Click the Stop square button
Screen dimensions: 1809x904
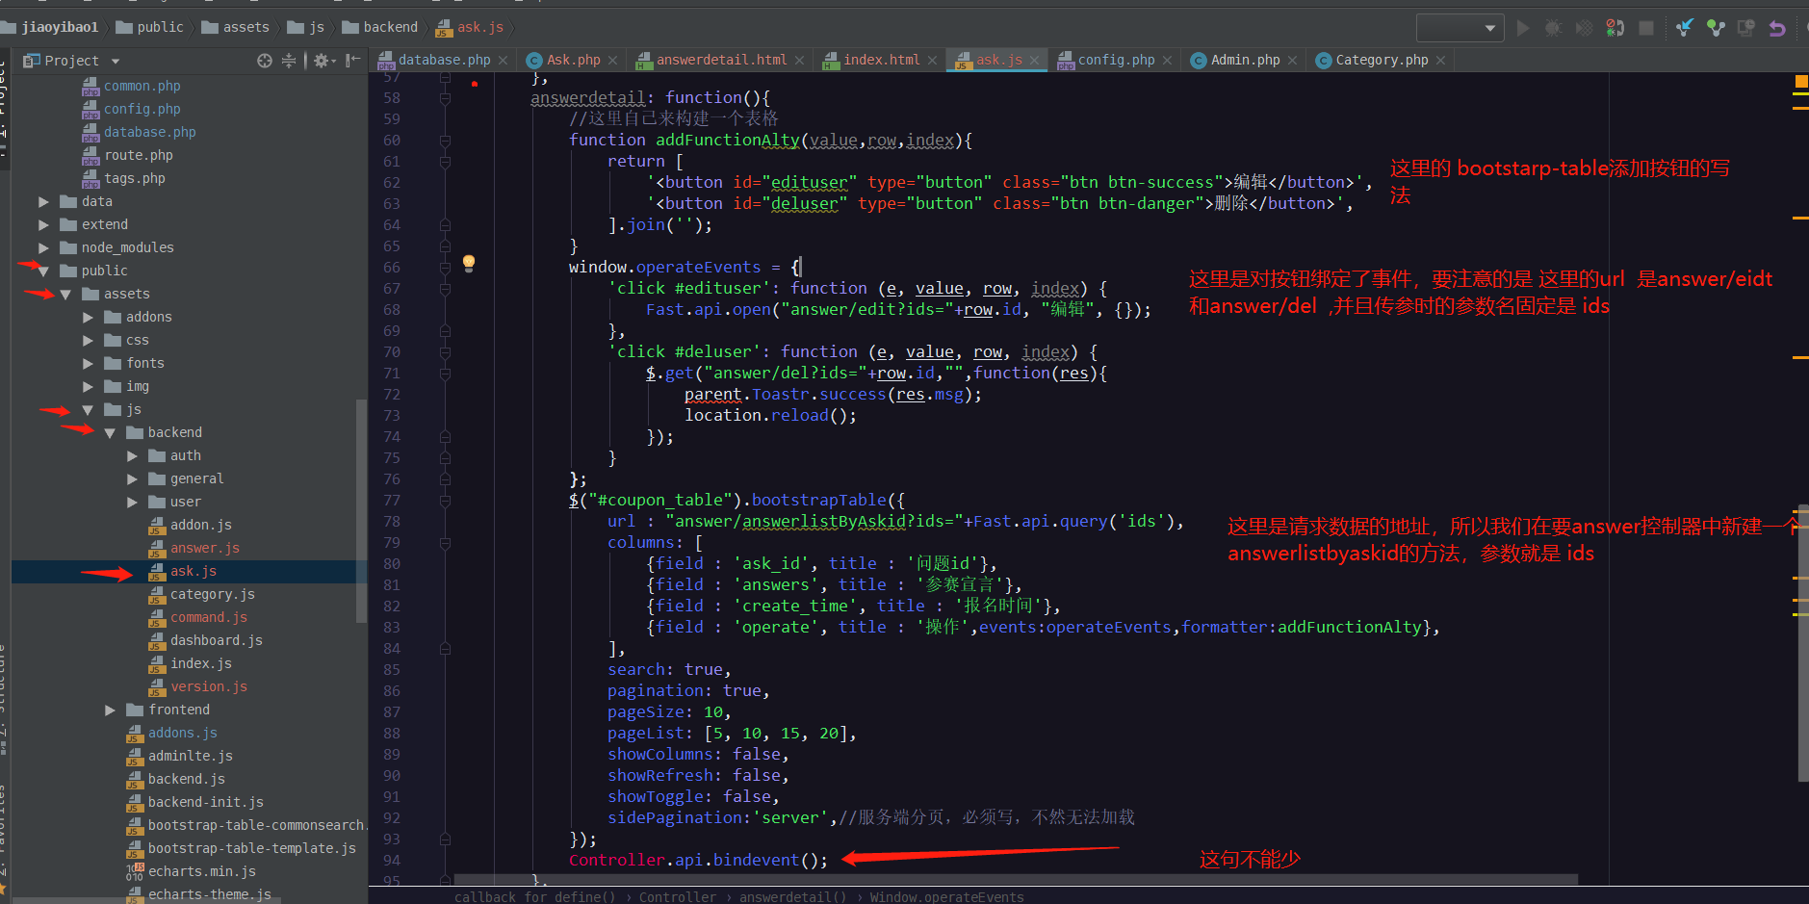(1646, 28)
